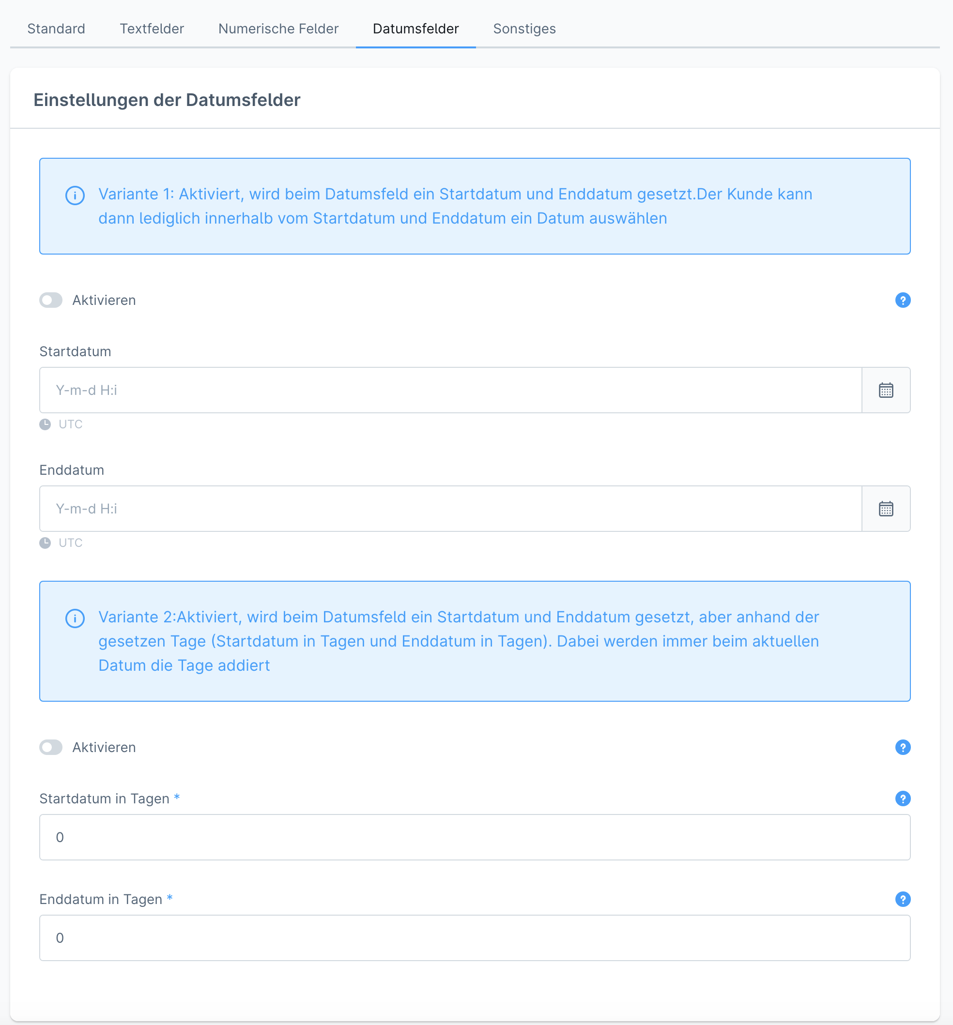Viewport: 953px width, 1025px height.
Task: Click the info icon in Variante 2 notice
Action: (x=75, y=618)
